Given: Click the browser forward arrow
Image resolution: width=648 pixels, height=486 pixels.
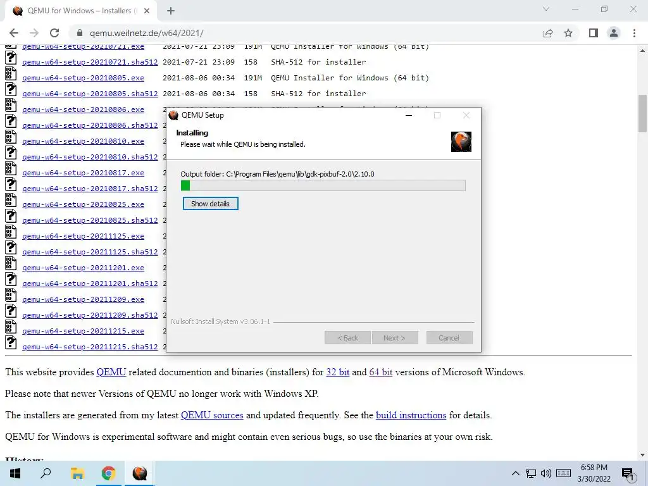Looking at the screenshot, I should point(34,33).
